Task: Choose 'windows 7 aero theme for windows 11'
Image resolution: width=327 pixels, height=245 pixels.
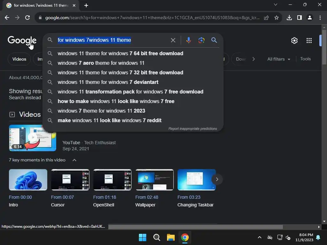Action: (x=133, y=63)
